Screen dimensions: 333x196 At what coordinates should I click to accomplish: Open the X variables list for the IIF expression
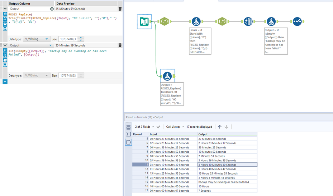click(x=5, y=55)
